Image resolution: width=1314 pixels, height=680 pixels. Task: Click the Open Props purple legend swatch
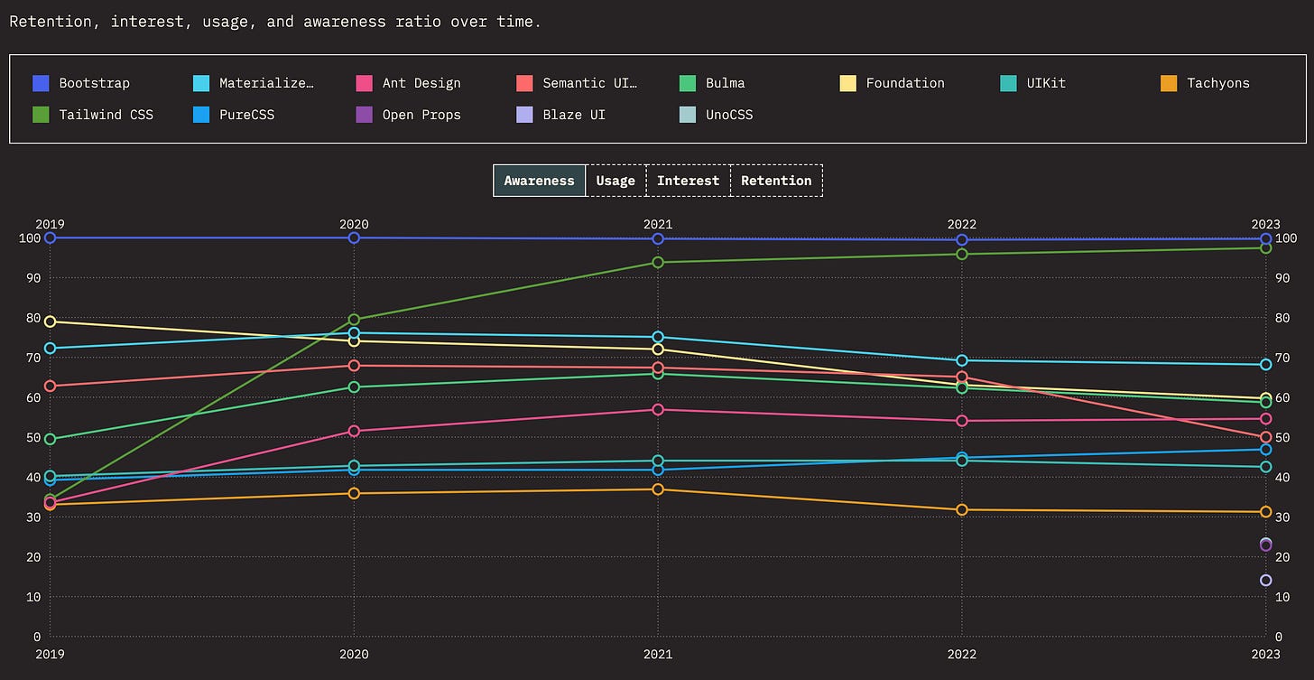[x=364, y=115]
